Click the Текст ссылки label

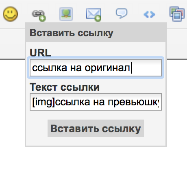[x=65, y=87]
